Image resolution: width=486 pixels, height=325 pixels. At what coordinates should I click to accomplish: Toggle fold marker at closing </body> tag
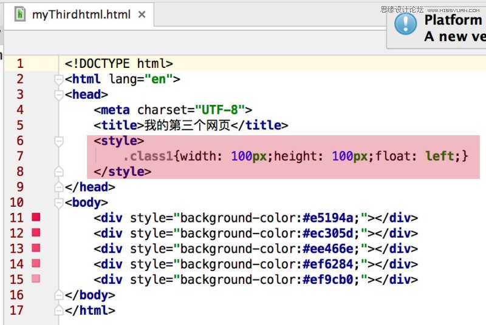(59, 295)
